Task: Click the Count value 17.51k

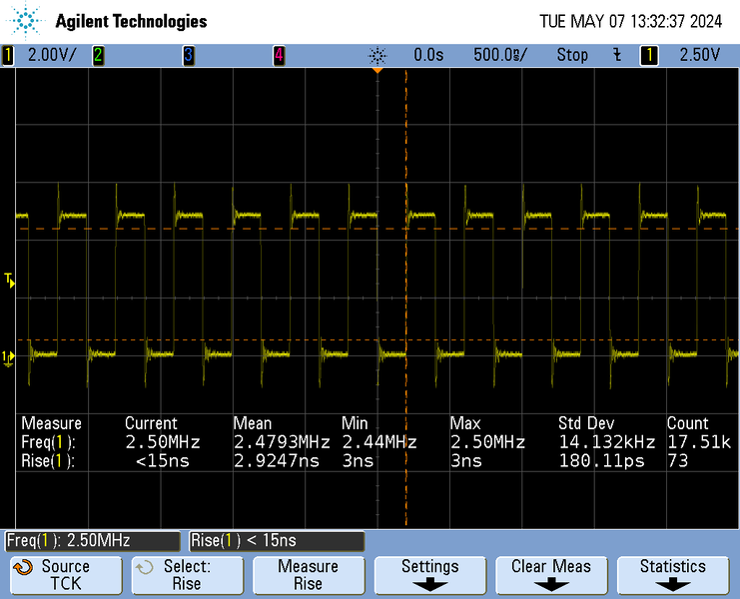Action: pos(699,442)
